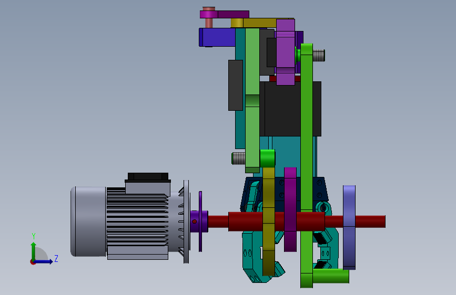
Task: Select the dark gray block on left column
Action: coord(236,86)
